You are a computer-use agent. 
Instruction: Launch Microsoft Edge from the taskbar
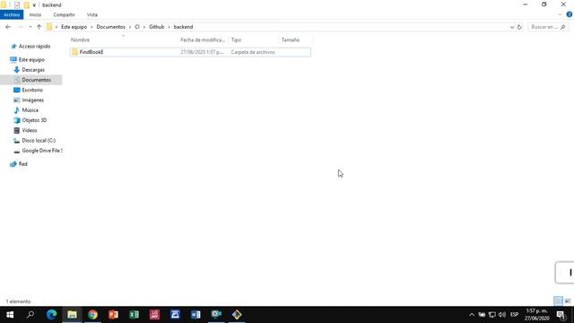[x=51, y=315]
